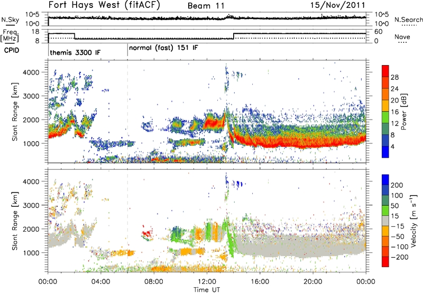The width and height of the screenshot is (423, 293).
Task: Click the '16:00' time axis label
Action: 260,282
